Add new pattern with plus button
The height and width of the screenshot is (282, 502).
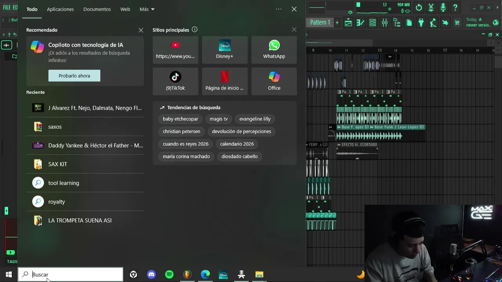click(x=337, y=23)
